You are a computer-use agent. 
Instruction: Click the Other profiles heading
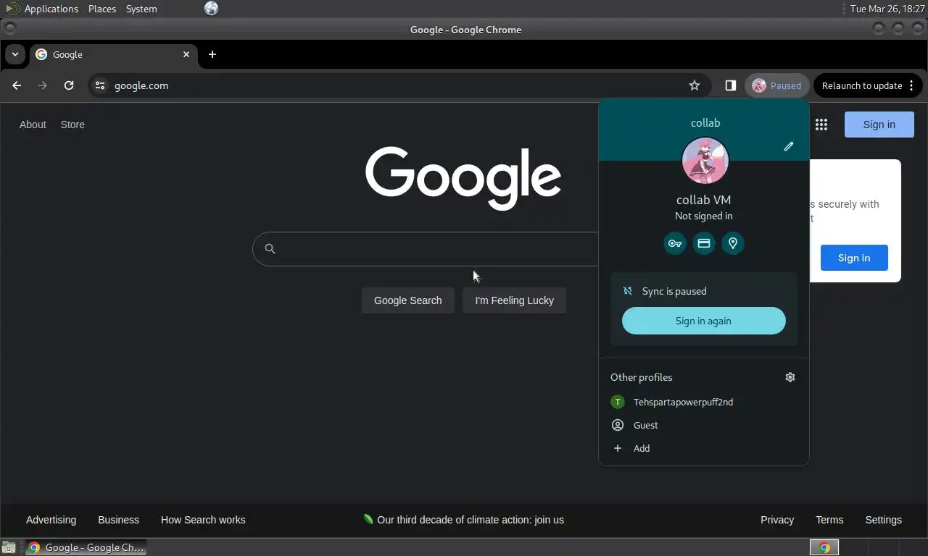[x=641, y=377]
